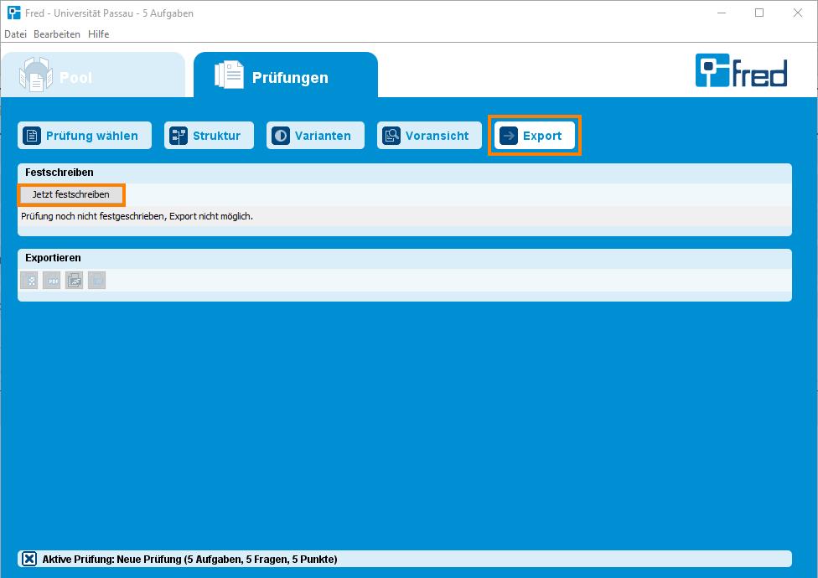The image size is (818, 578).
Task: Click the OpenOffice document export icon
Action: pyautogui.click(x=74, y=281)
